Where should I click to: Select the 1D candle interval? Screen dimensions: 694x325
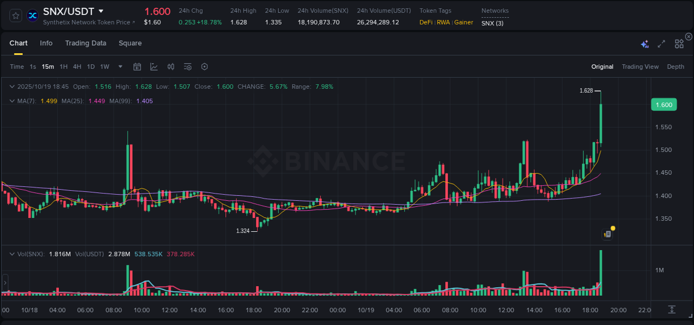(90, 67)
